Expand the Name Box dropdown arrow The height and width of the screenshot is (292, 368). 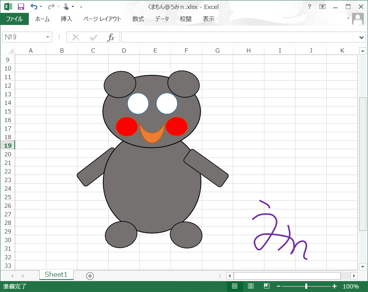point(48,37)
